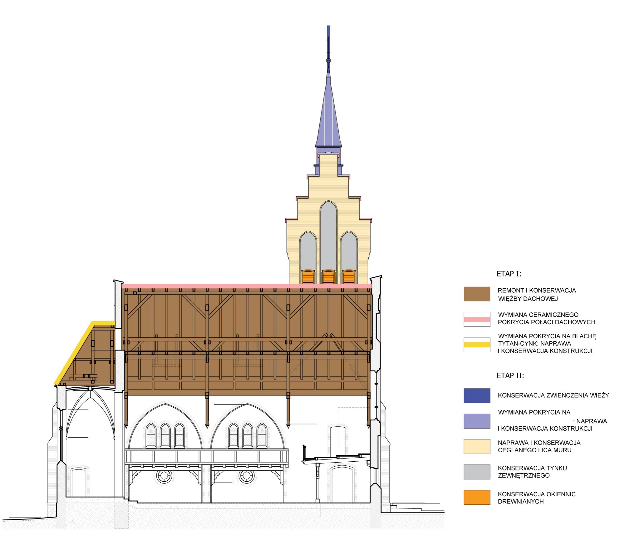Viewport: 624px width, 541px height.
Task: Click the yellow titanium-zinc sheet legend swatch
Action: [x=477, y=345]
